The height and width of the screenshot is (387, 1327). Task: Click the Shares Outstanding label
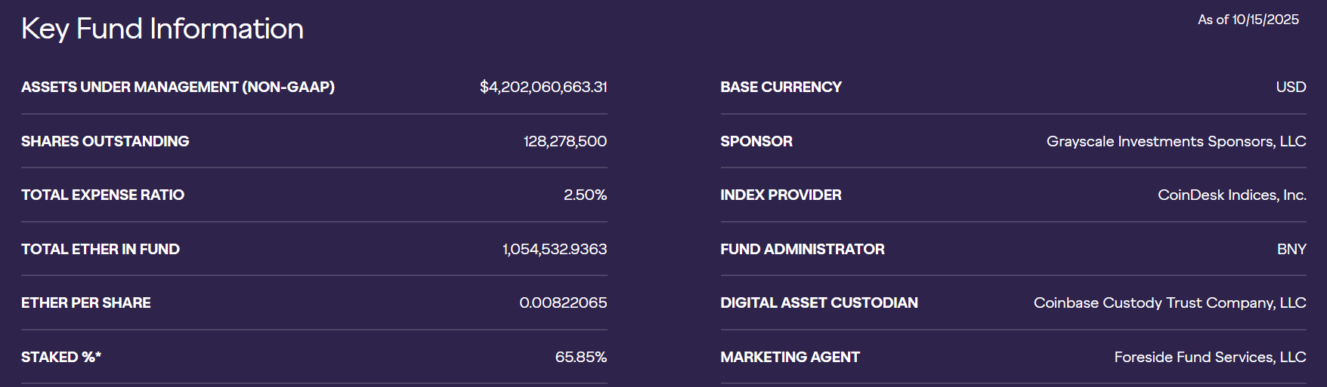coord(105,141)
